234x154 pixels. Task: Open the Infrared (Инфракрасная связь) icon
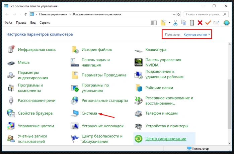pos(11,49)
